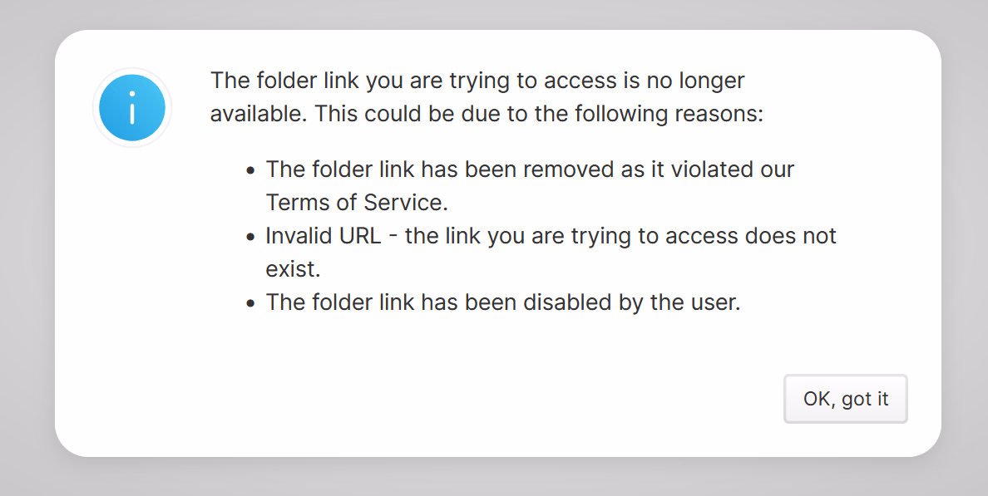Click the "Invalid URL" text

pyautogui.click(x=323, y=235)
